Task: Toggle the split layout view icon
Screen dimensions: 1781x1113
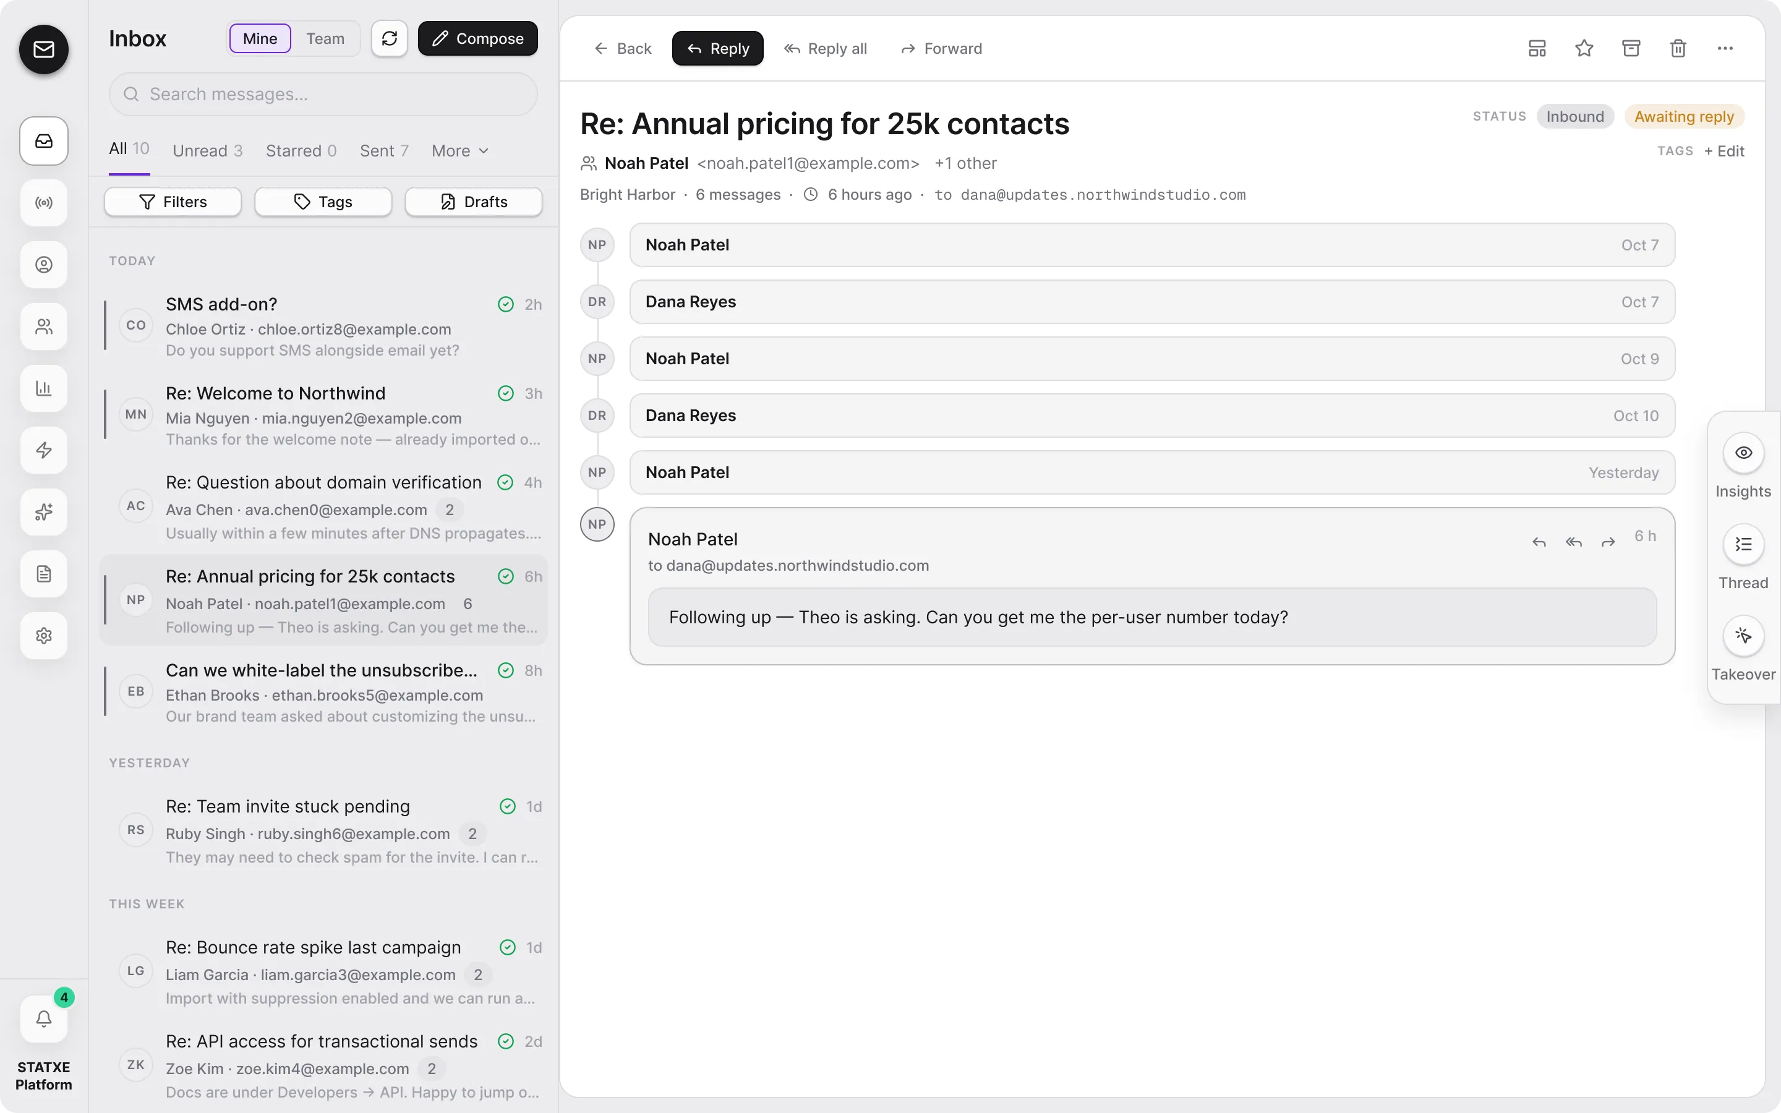Action: pos(1537,49)
